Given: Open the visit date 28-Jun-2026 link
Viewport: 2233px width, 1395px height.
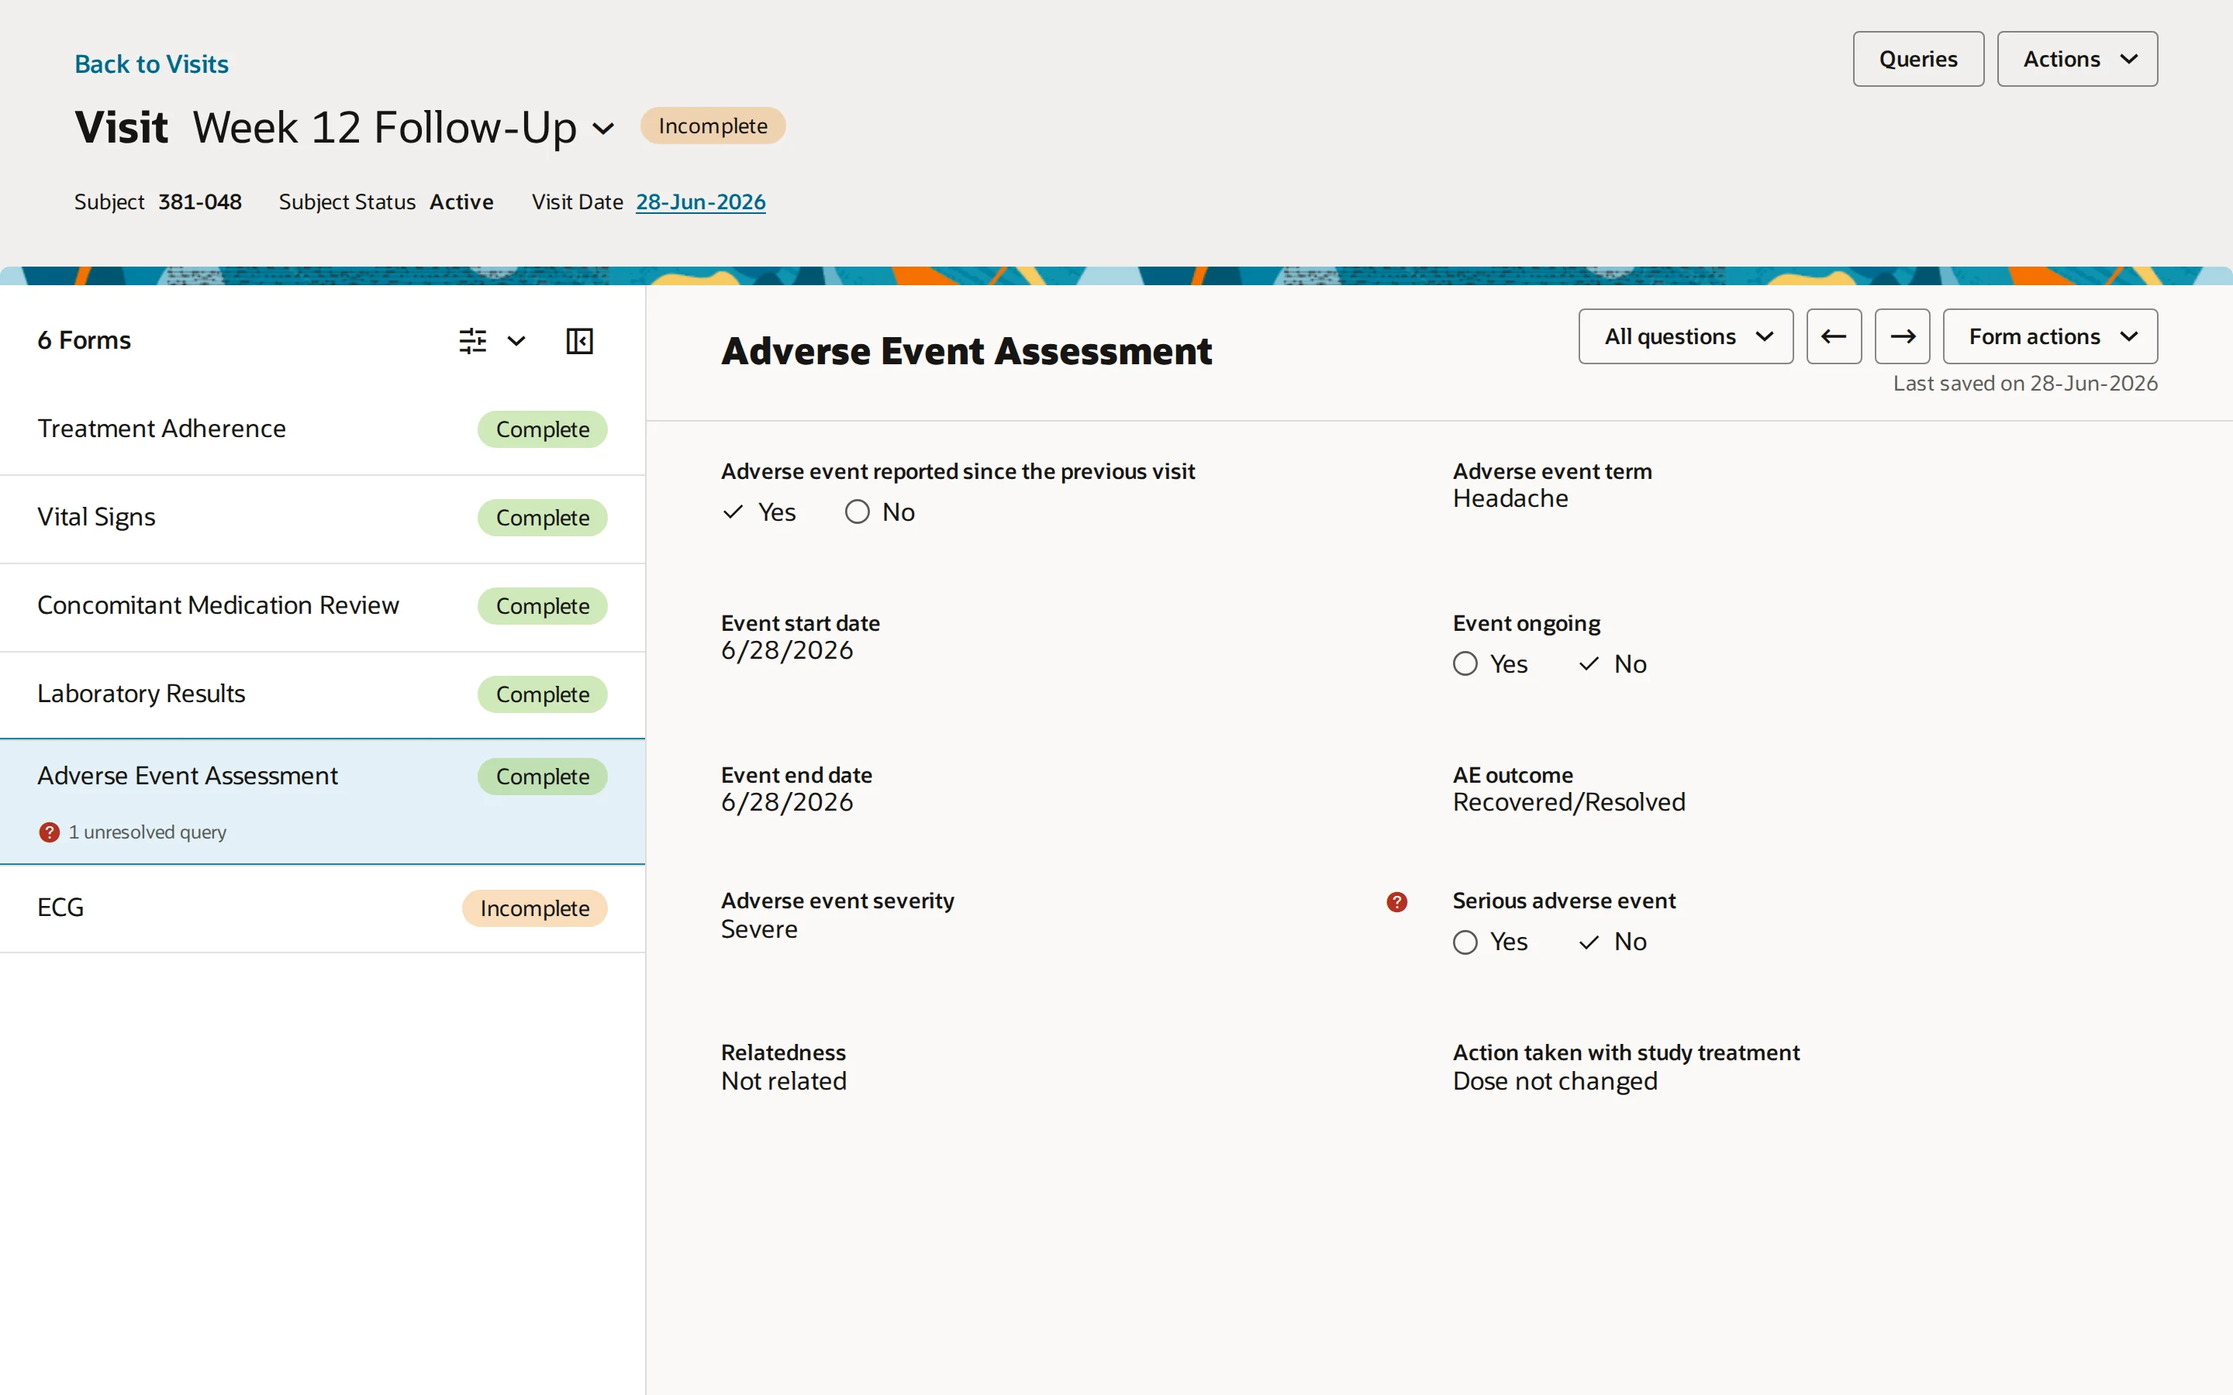Looking at the screenshot, I should 700,202.
